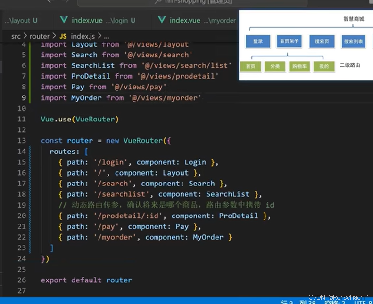Click the 登录 box in the diagram
Screen dimensions: 373x304
click(258, 41)
